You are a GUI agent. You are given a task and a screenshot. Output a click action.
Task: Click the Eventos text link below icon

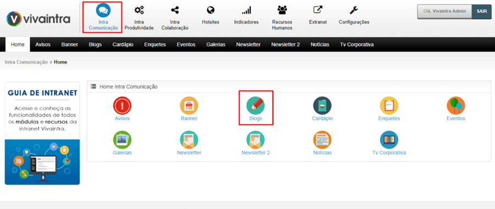pos(456,118)
